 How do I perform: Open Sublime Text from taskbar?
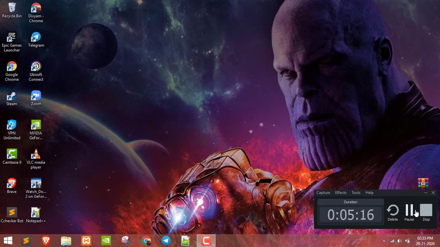(26, 241)
